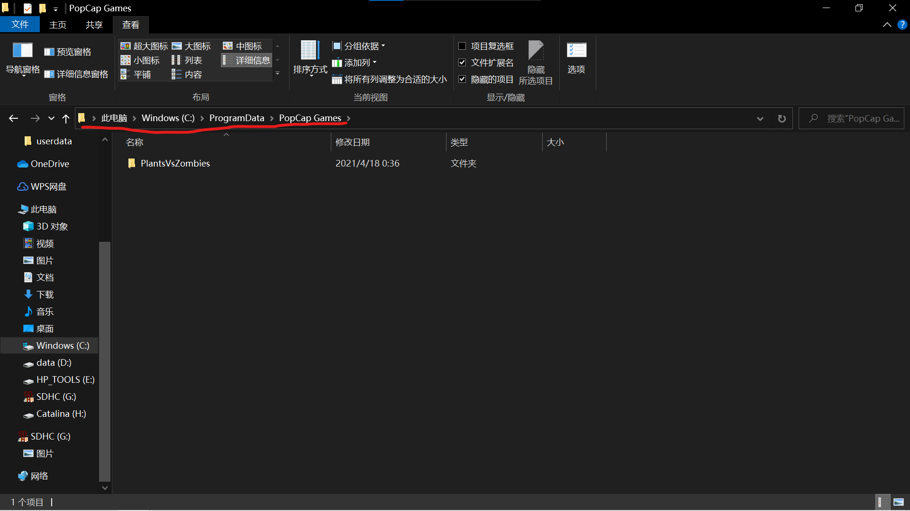
Task: Select userdata in navigation pane
Action: point(48,141)
